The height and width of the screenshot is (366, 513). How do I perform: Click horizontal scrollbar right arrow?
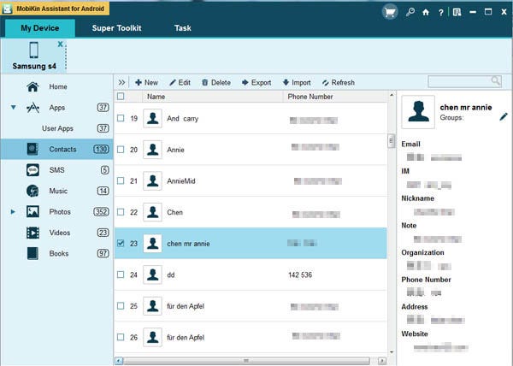(382, 361)
